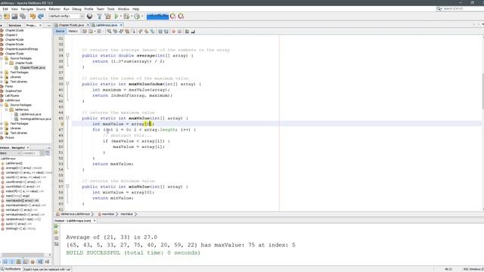Click the Redo arrow in main toolbar

40,16
